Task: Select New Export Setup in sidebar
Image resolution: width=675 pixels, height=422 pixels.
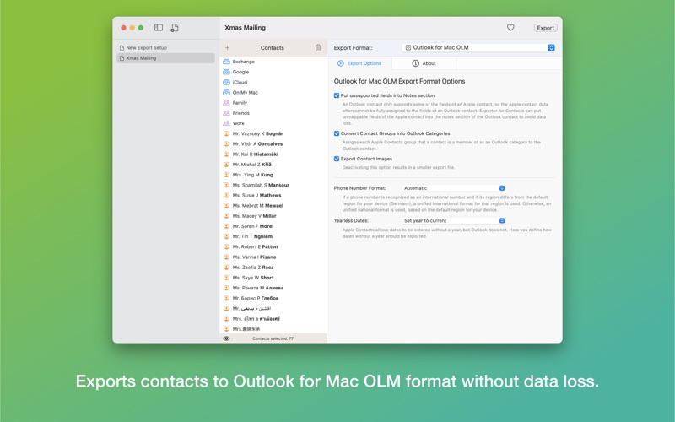Action: [165, 48]
